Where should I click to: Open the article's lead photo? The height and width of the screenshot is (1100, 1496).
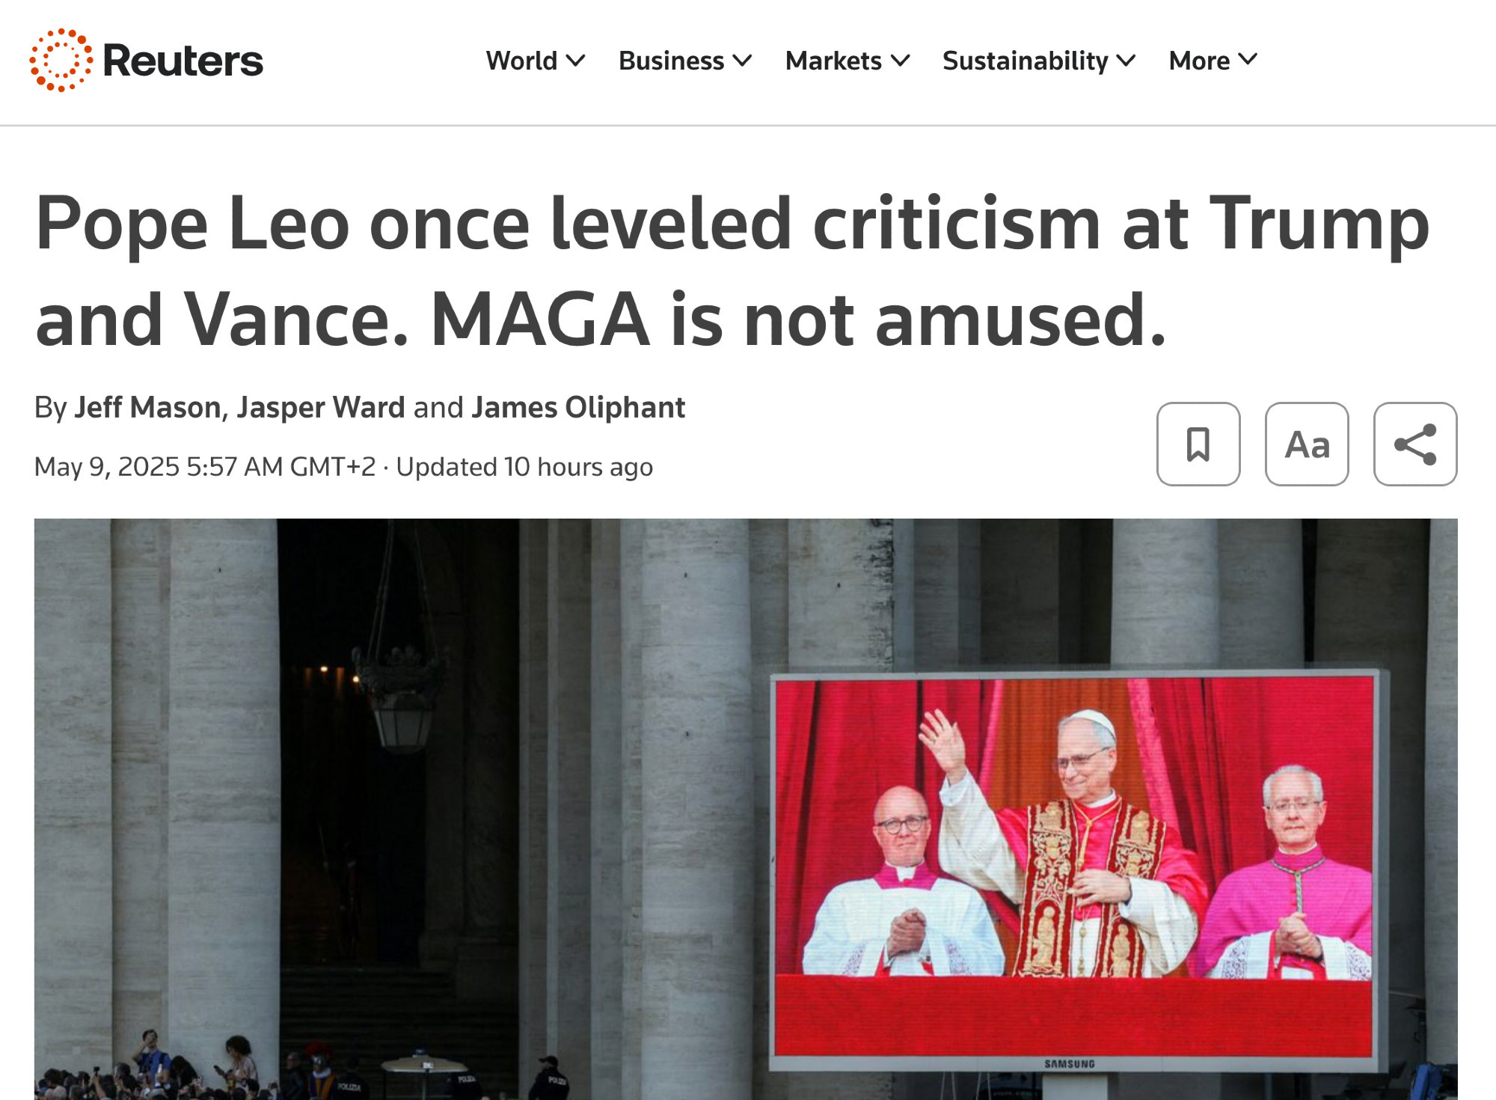746,809
